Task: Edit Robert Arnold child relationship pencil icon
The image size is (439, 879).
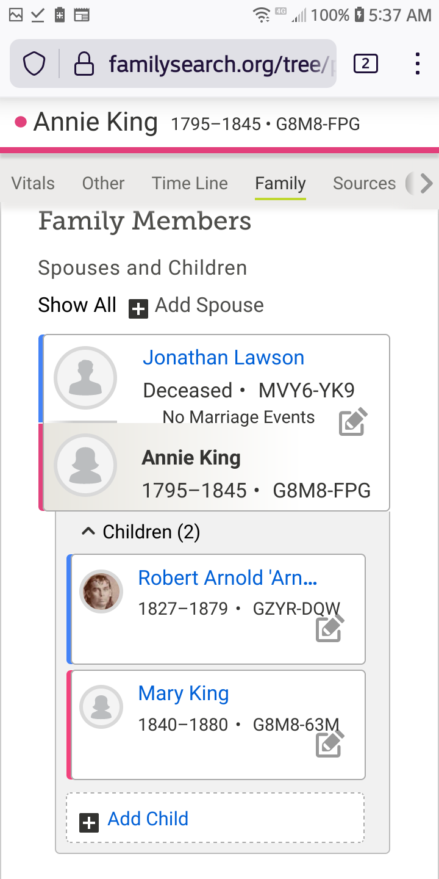Action: coord(330,628)
